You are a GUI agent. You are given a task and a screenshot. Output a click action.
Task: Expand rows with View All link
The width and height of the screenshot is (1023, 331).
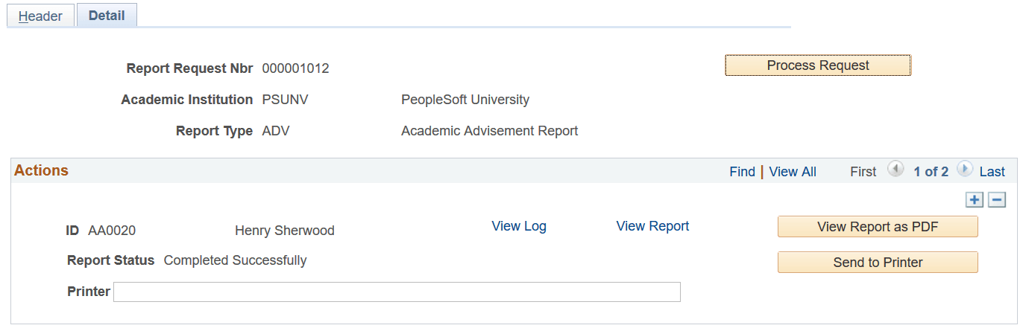[x=793, y=172]
